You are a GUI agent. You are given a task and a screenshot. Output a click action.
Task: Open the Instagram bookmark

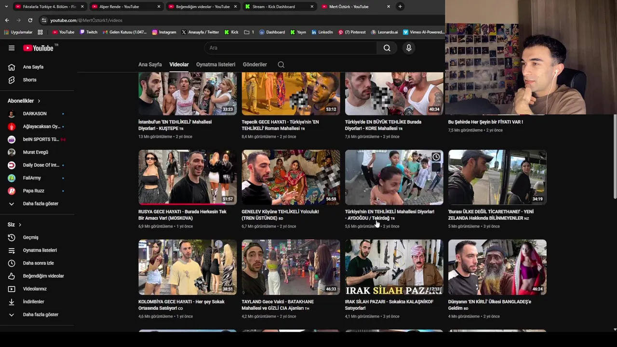click(x=164, y=32)
